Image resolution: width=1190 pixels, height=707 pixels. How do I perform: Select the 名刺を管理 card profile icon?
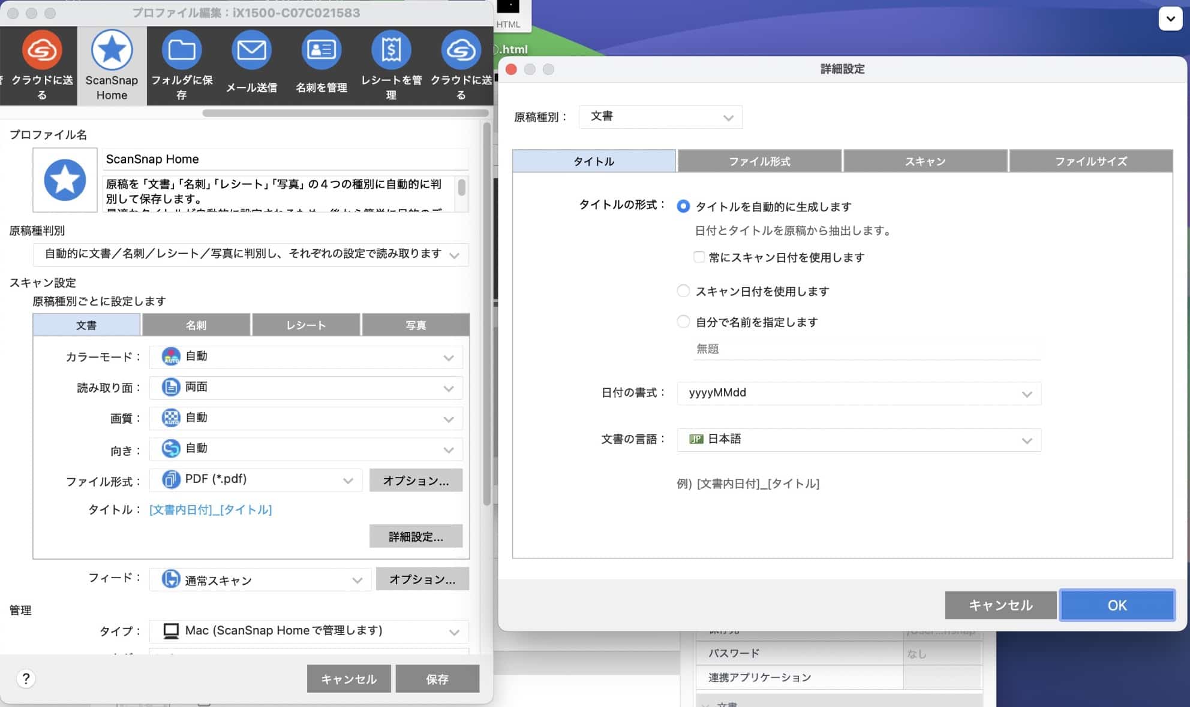(321, 50)
